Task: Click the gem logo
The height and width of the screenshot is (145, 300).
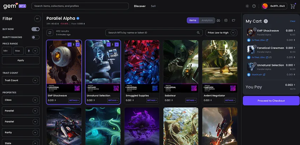Action: click(15, 6)
